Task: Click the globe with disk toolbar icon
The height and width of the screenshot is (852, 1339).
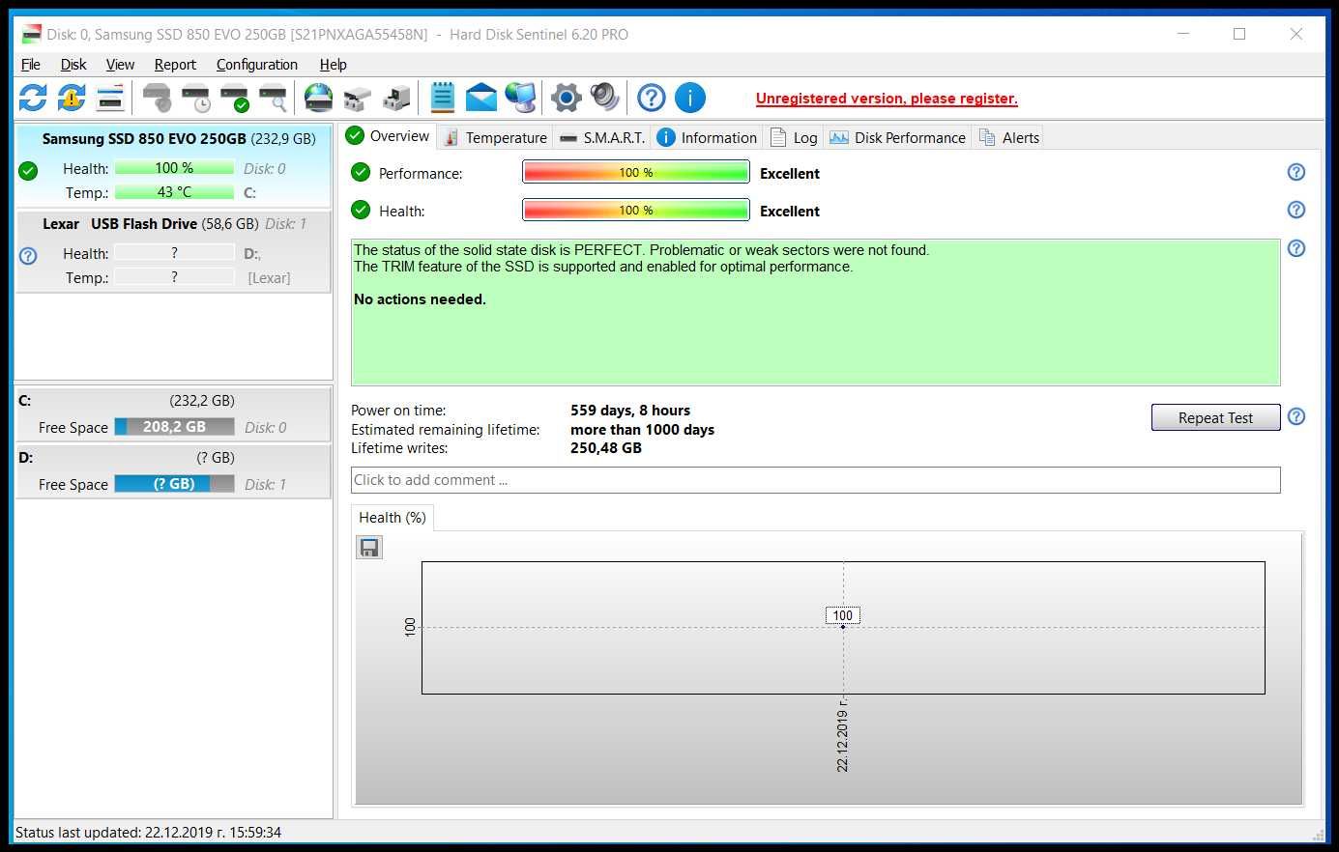Action: click(x=318, y=98)
